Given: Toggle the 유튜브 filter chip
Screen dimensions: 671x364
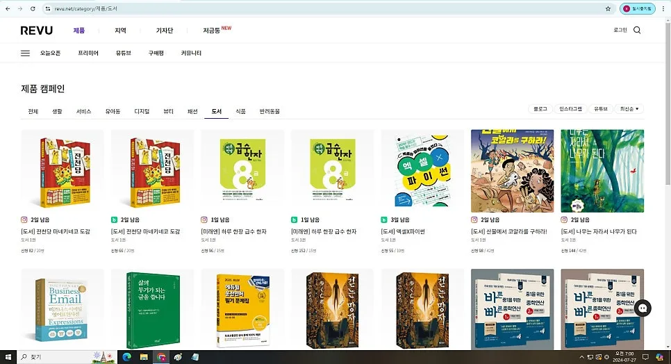Looking at the screenshot, I should (600, 109).
